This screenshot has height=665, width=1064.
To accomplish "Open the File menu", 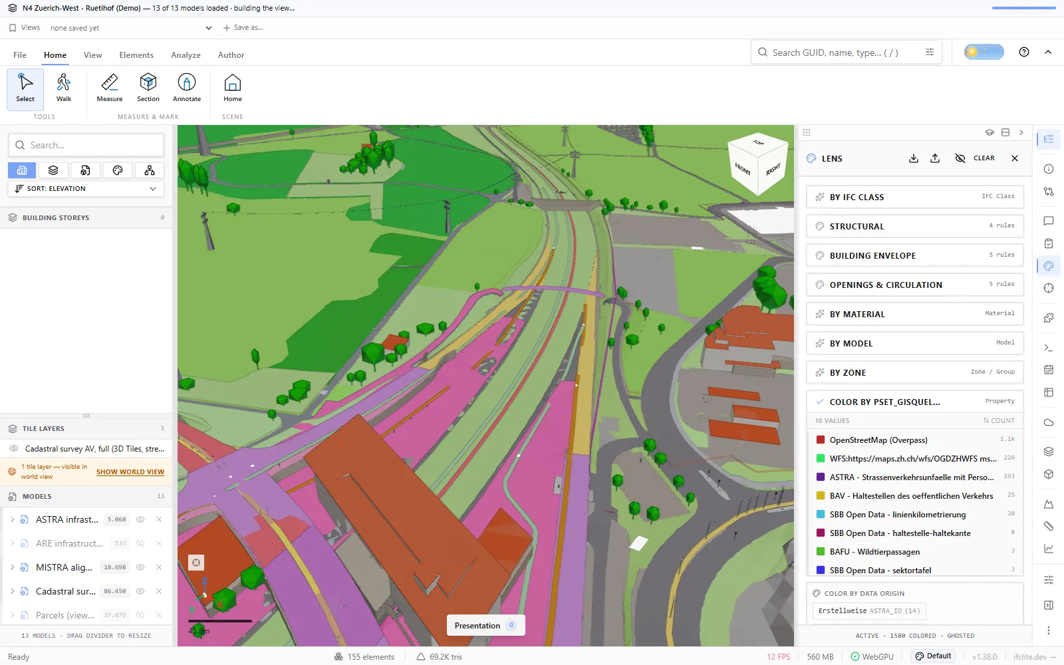I will tap(20, 55).
